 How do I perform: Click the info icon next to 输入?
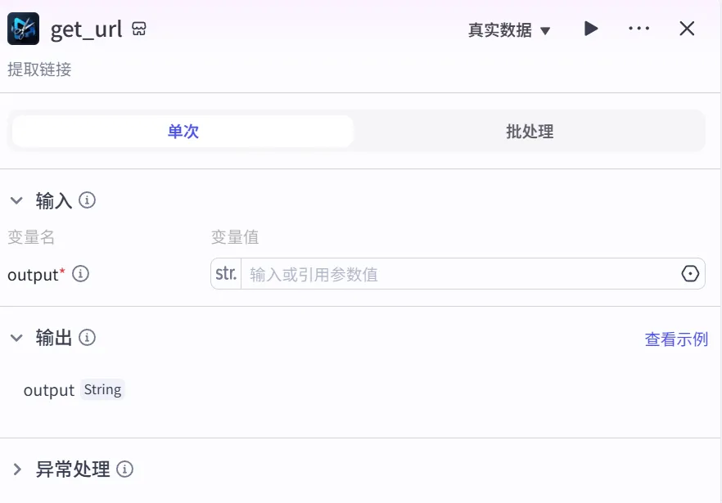[x=88, y=200]
